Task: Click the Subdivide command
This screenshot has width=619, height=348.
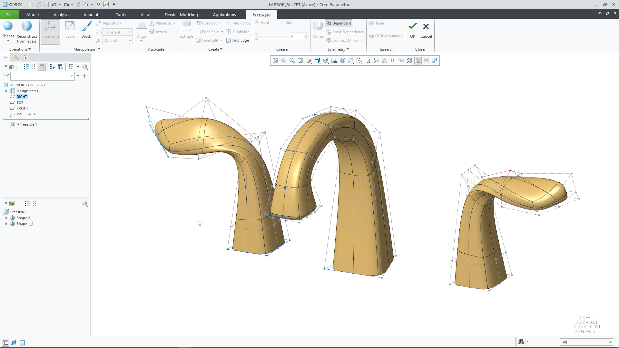Action: (238, 32)
